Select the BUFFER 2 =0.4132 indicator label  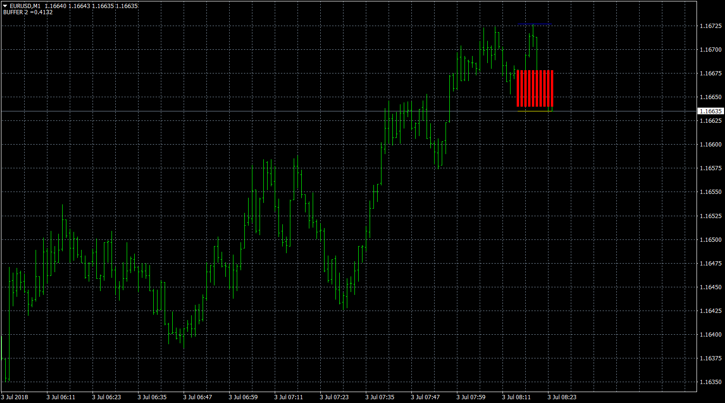pyautogui.click(x=28, y=12)
